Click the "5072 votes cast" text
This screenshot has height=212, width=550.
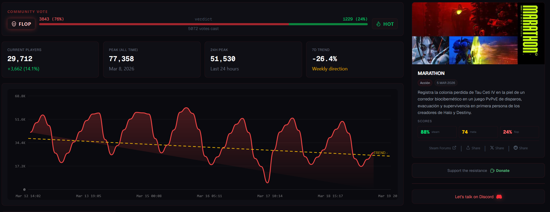coord(203,29)
